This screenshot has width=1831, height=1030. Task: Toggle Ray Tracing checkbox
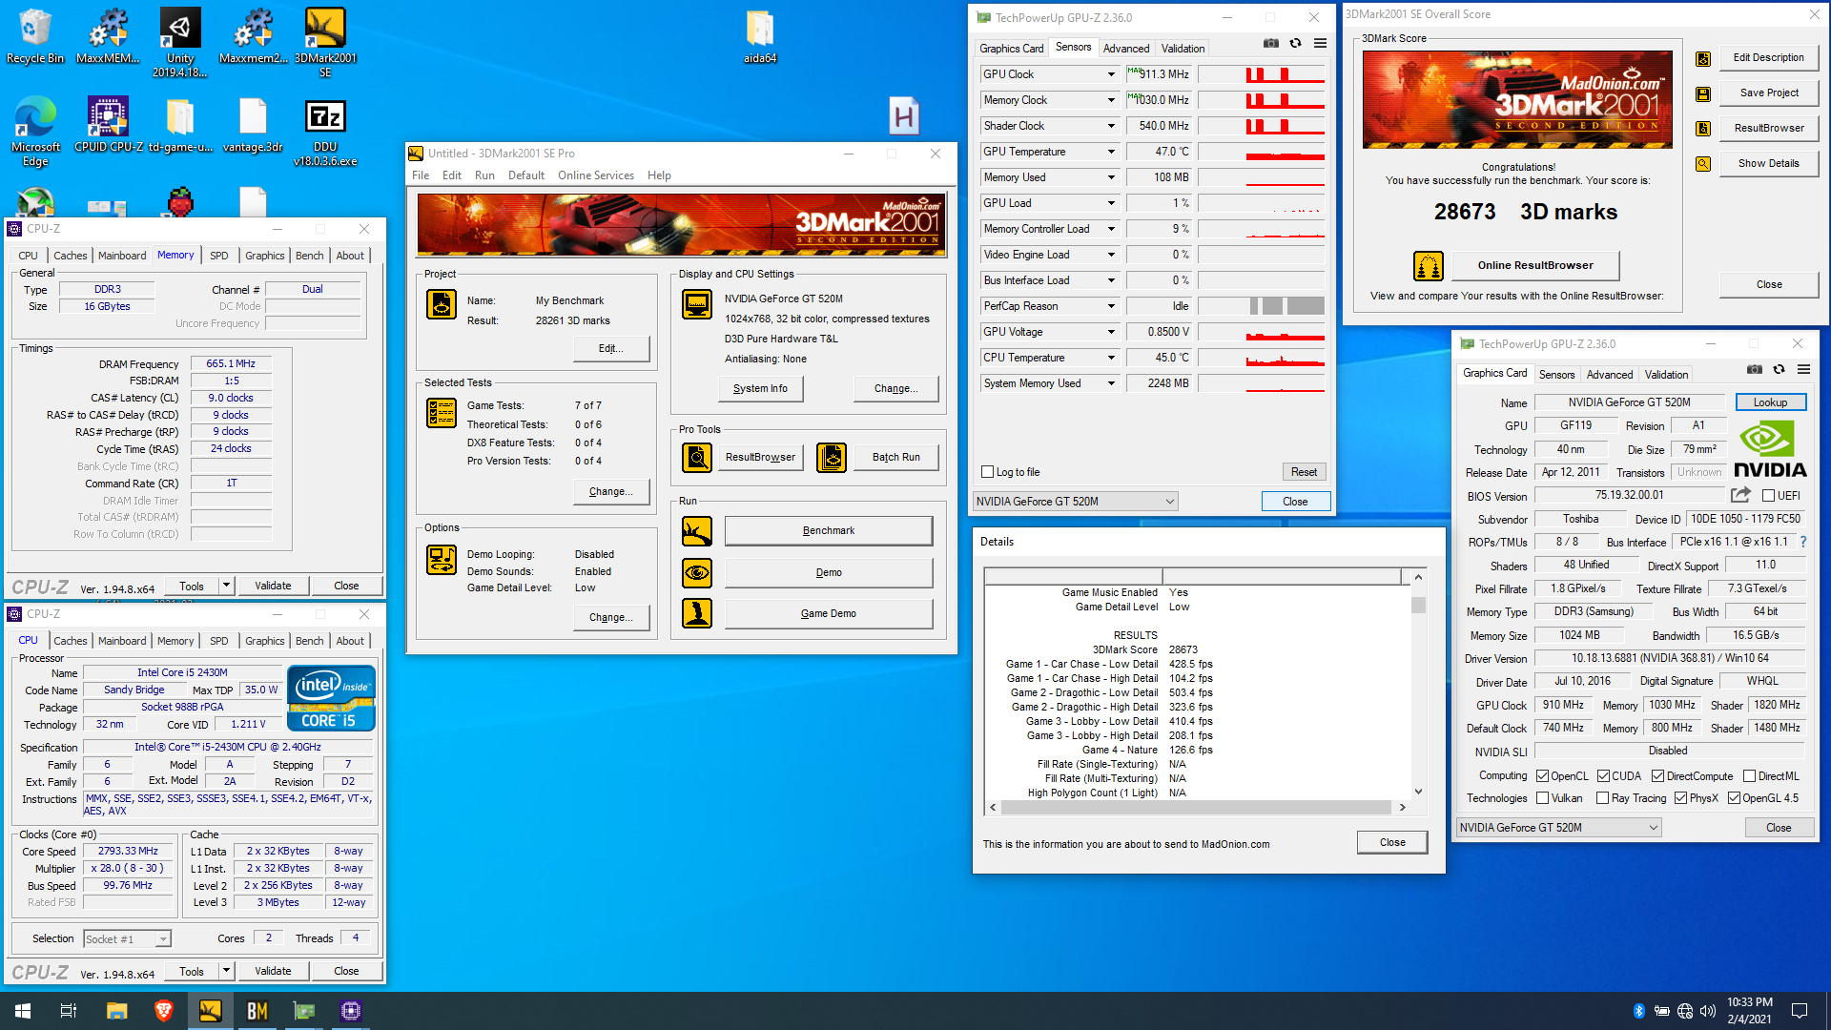click(1602, 798)
